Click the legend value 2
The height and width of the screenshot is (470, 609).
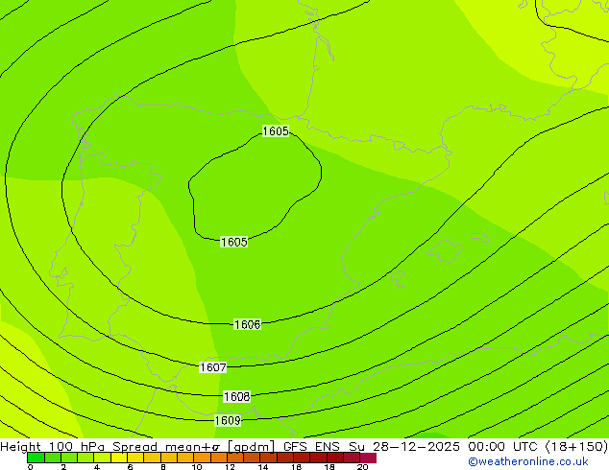(63, 467)
